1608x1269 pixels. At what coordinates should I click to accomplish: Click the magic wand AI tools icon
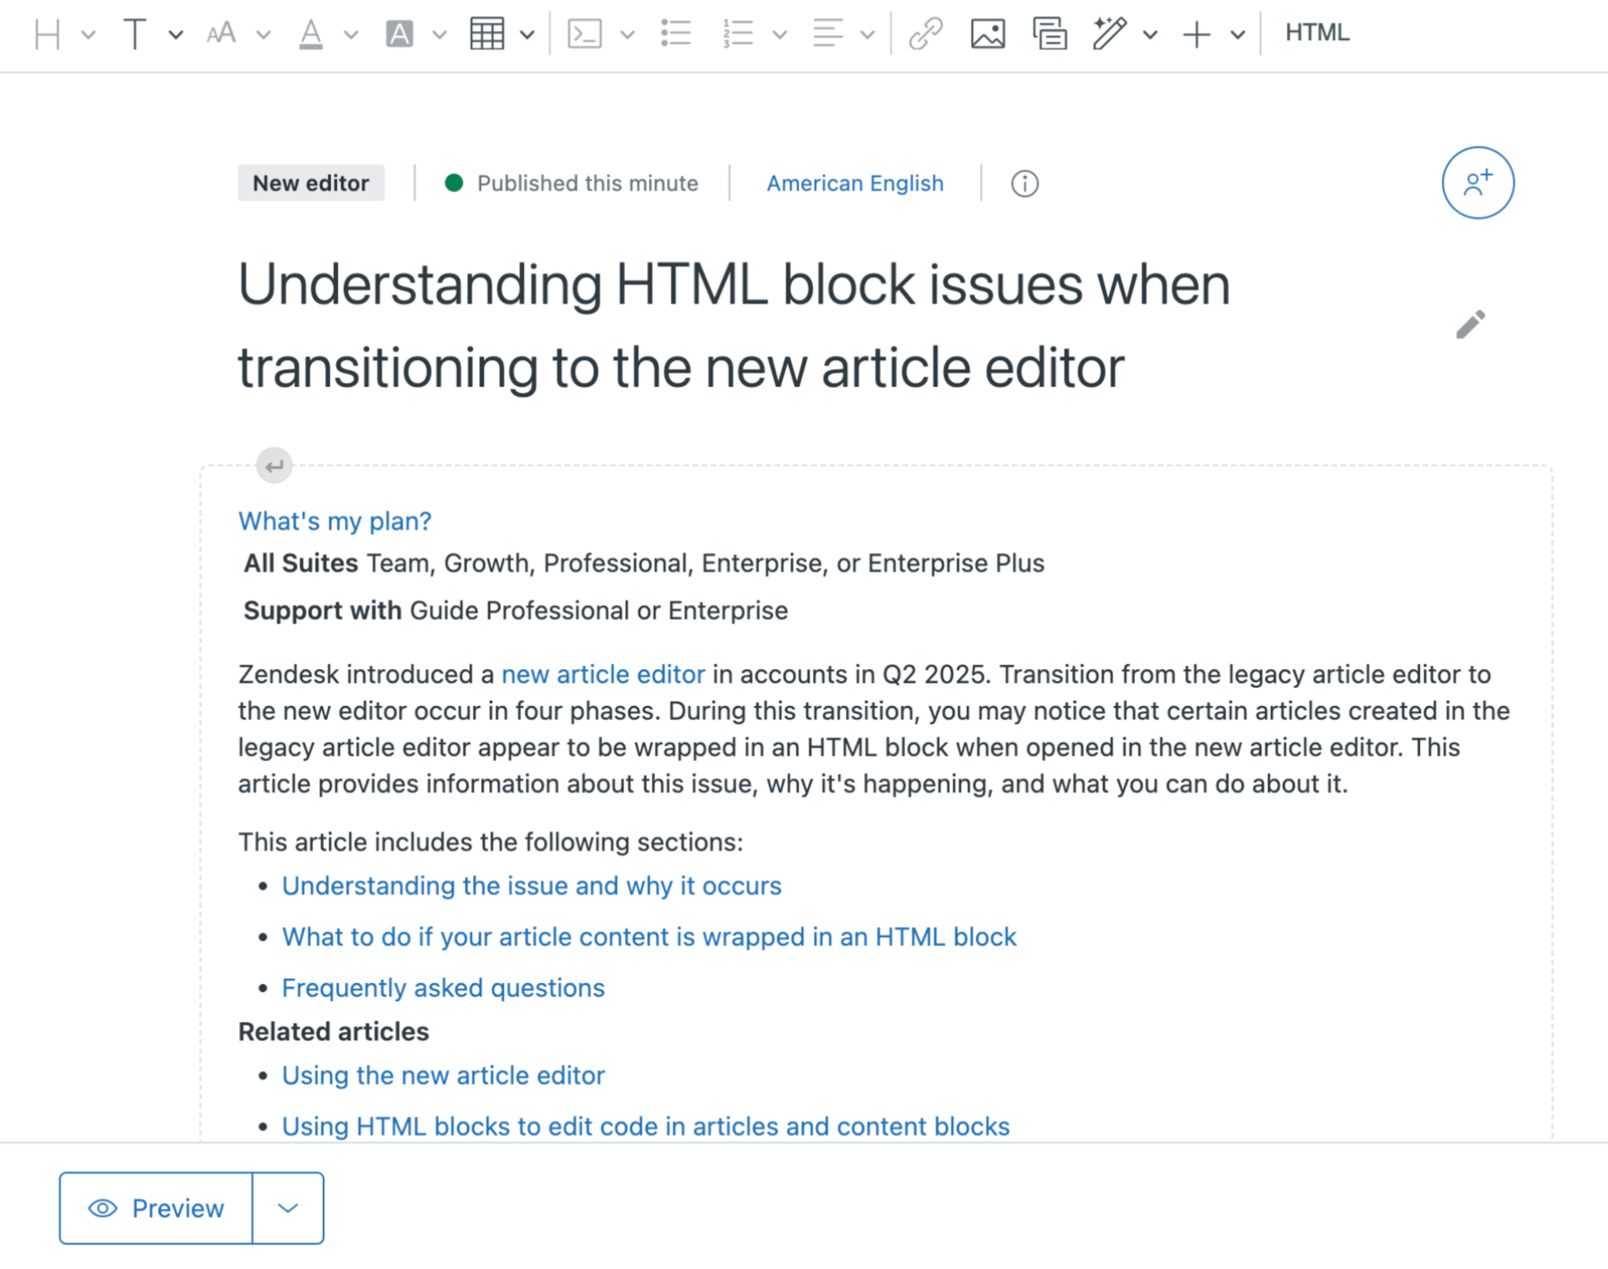click(x=1109, y=34)
